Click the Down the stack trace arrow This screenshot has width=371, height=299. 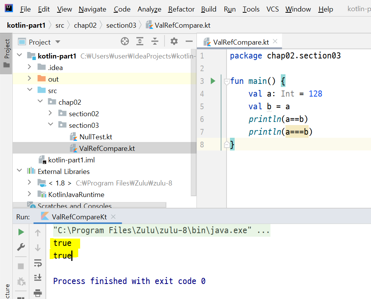(38, 248)
